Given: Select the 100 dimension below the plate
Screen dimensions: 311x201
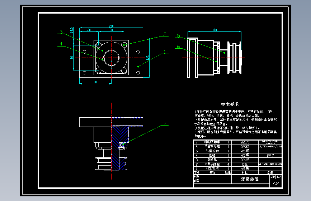Looking at the screenshot, I should [x=95, y=82].
